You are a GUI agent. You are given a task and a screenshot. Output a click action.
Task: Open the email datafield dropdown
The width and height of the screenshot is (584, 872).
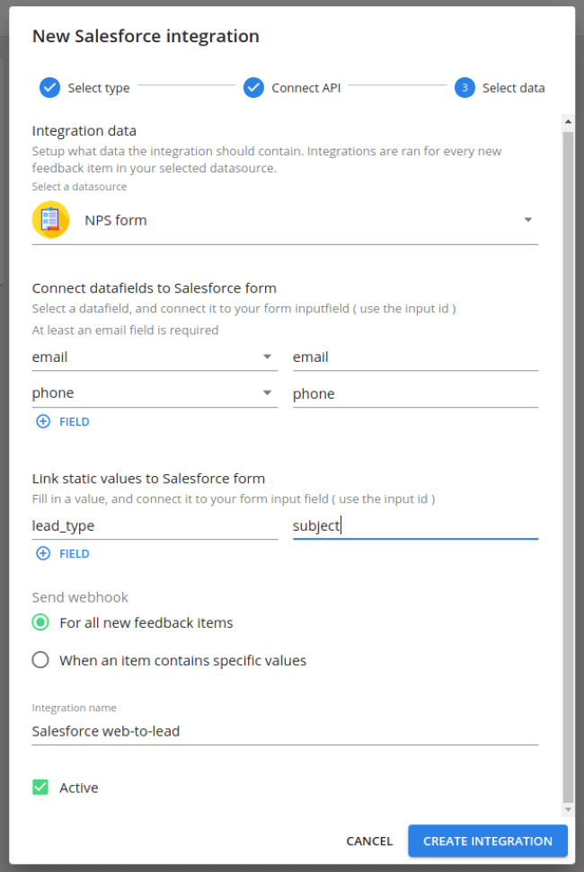point(267,357)
